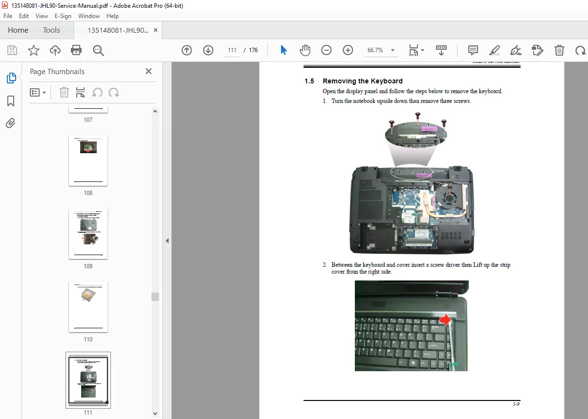The width and height of the screenshot is (588, 419).
Task: Open the Edit menu
Action: point(24,16)
